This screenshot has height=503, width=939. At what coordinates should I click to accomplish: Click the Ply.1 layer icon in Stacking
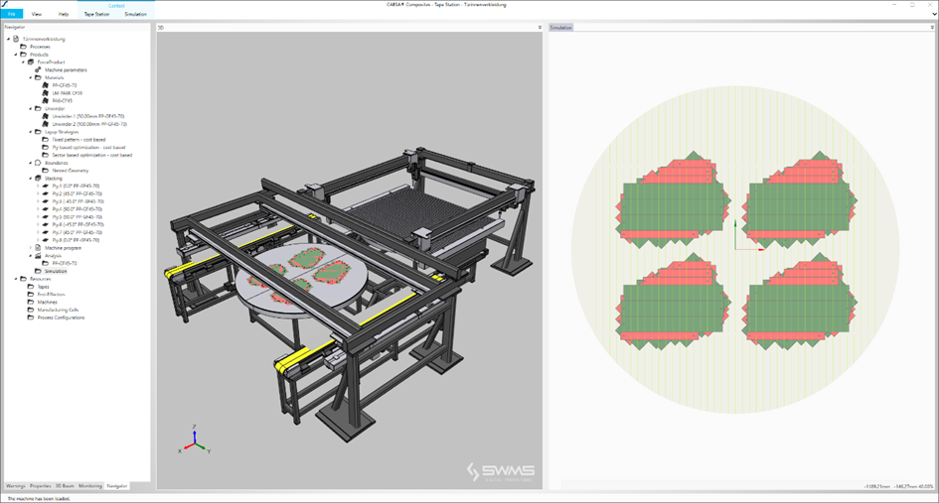[46, 186]
